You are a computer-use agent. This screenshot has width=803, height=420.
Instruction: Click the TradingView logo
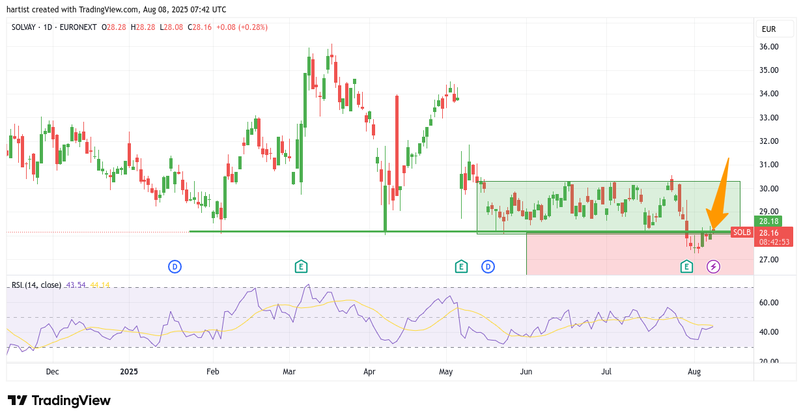pyautogui.click(x=59, y=400)
